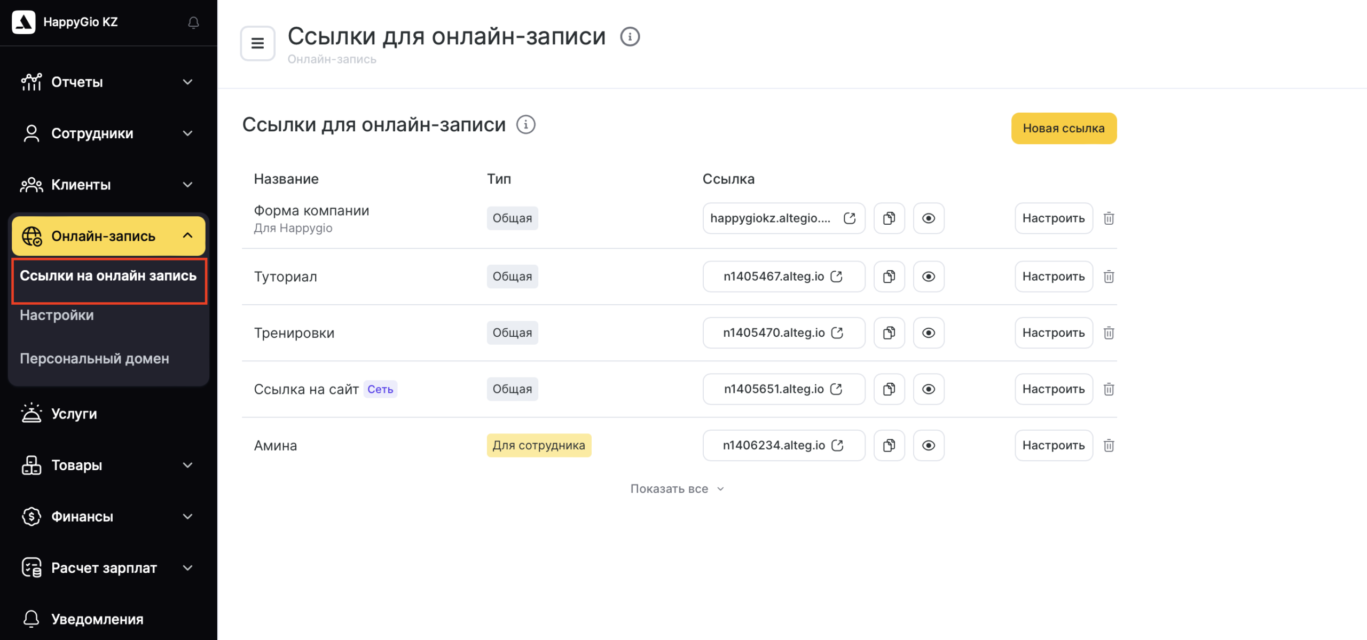The image size is (1367, 640).
Task: Open the Услуги sidebar section
Action: pyautogui.click(x=74, y=414)
